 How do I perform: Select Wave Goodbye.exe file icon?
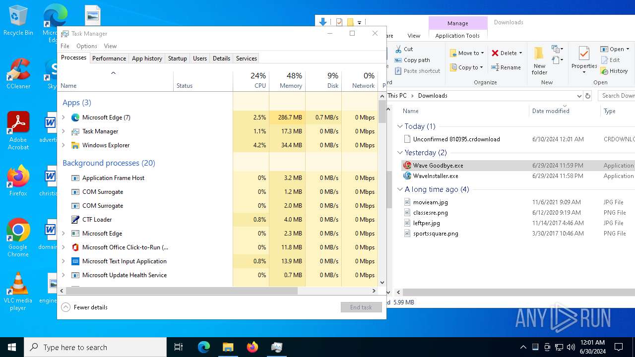[x=407, y=166]
